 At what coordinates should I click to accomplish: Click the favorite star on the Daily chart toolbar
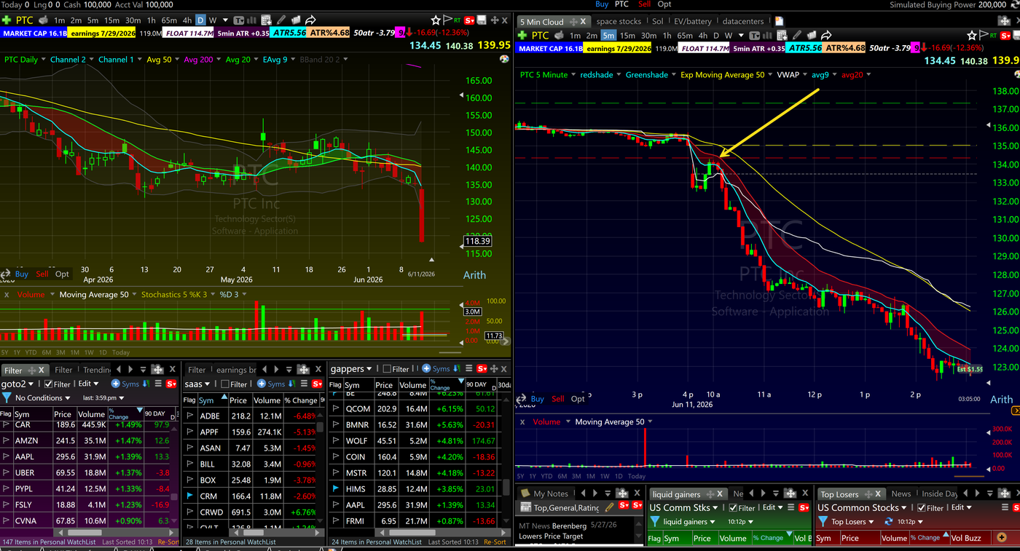(x=436, y=20)
